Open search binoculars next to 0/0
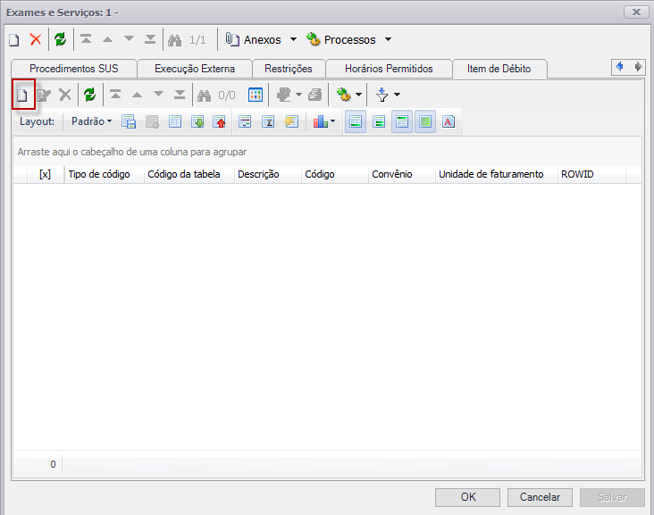 [204, 96]
